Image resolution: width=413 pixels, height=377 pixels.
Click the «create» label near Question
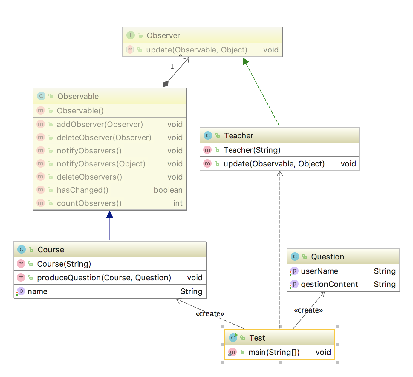308,310
